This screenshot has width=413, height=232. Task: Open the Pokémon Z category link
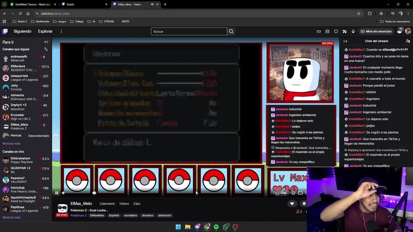pos(78,216)
